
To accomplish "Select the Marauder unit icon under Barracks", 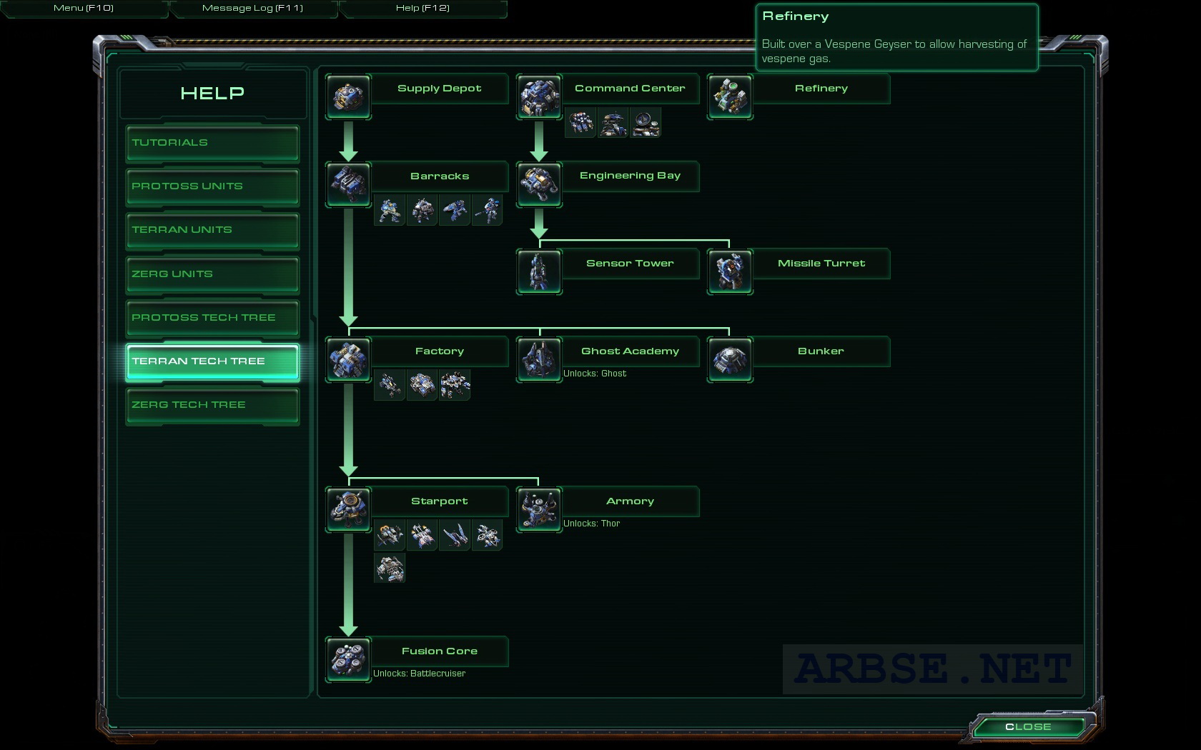I will [x=422, y=211].
